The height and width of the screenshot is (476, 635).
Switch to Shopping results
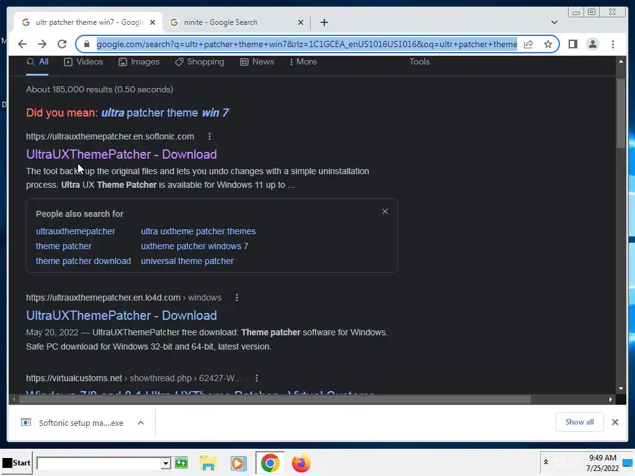(x=200, y=62)
